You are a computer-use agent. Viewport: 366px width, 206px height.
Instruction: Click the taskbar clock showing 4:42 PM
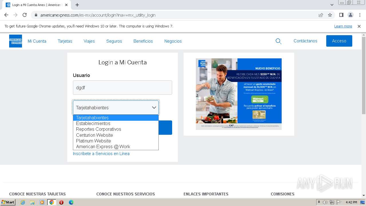351,202
